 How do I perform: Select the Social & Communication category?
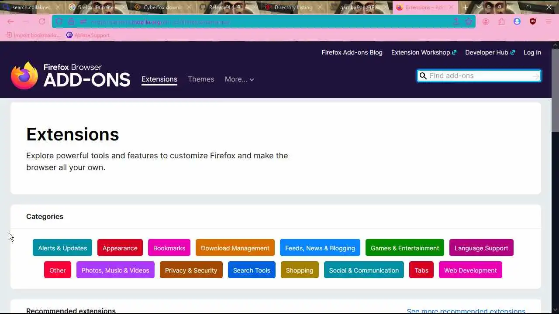[364, 270]
